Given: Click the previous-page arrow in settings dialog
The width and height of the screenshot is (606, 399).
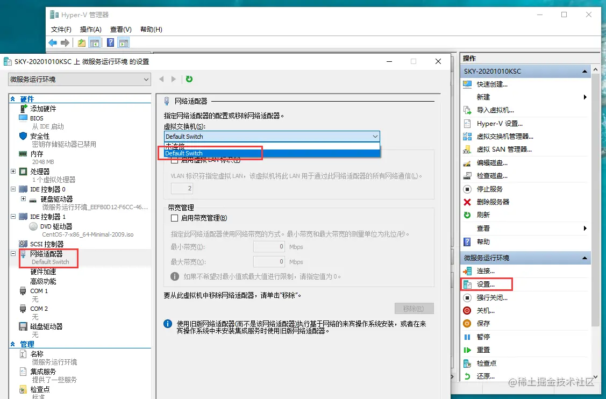Looking at the screenshot, I should pos(161,79).
